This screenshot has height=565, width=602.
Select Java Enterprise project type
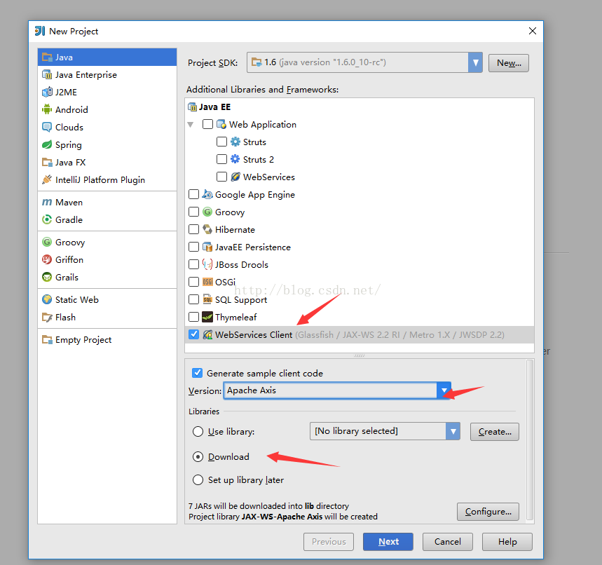(x=107, y=74)
